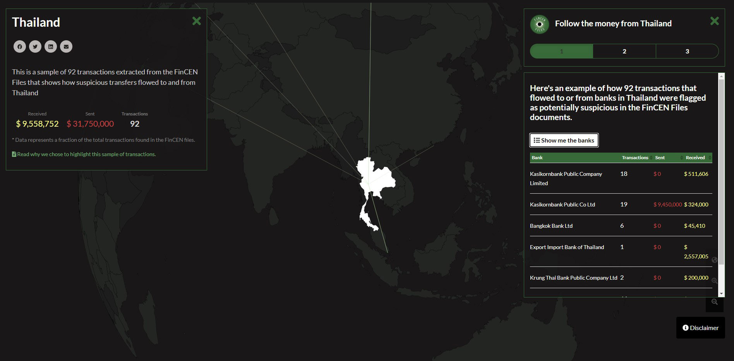Sort table by Received column
The width and height of the screenshot is (734, 361).
point(695,158)
